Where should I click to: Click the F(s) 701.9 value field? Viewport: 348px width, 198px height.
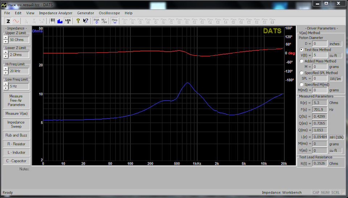[x=320, y=109]
